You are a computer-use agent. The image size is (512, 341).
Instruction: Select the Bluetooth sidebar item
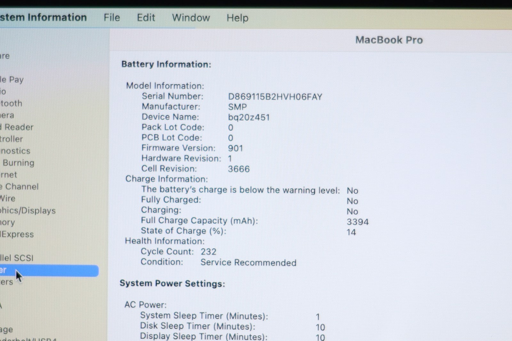tap(11, 103)
